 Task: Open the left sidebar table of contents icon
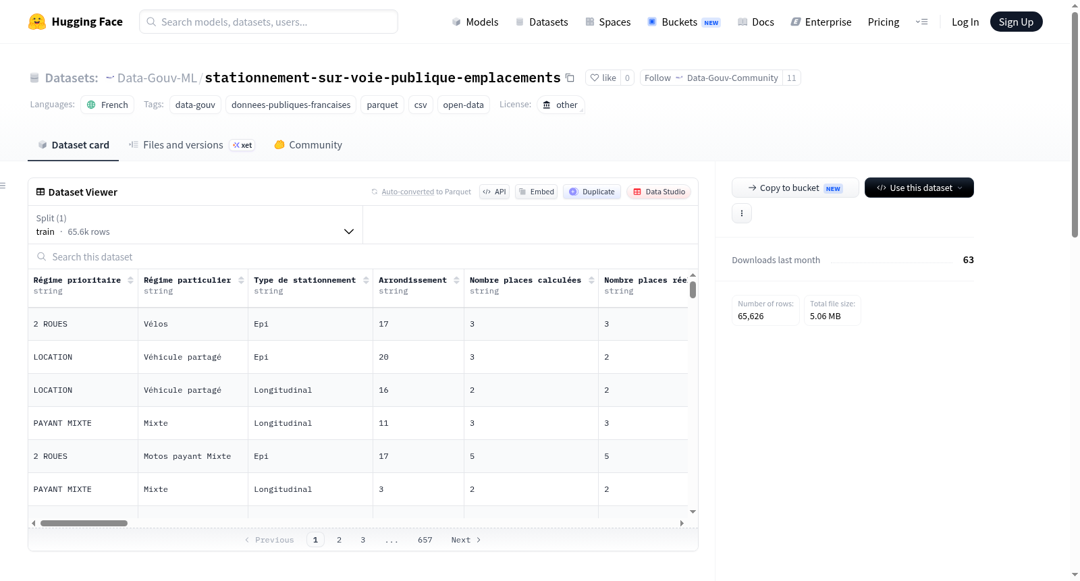(x=3, y=186)
